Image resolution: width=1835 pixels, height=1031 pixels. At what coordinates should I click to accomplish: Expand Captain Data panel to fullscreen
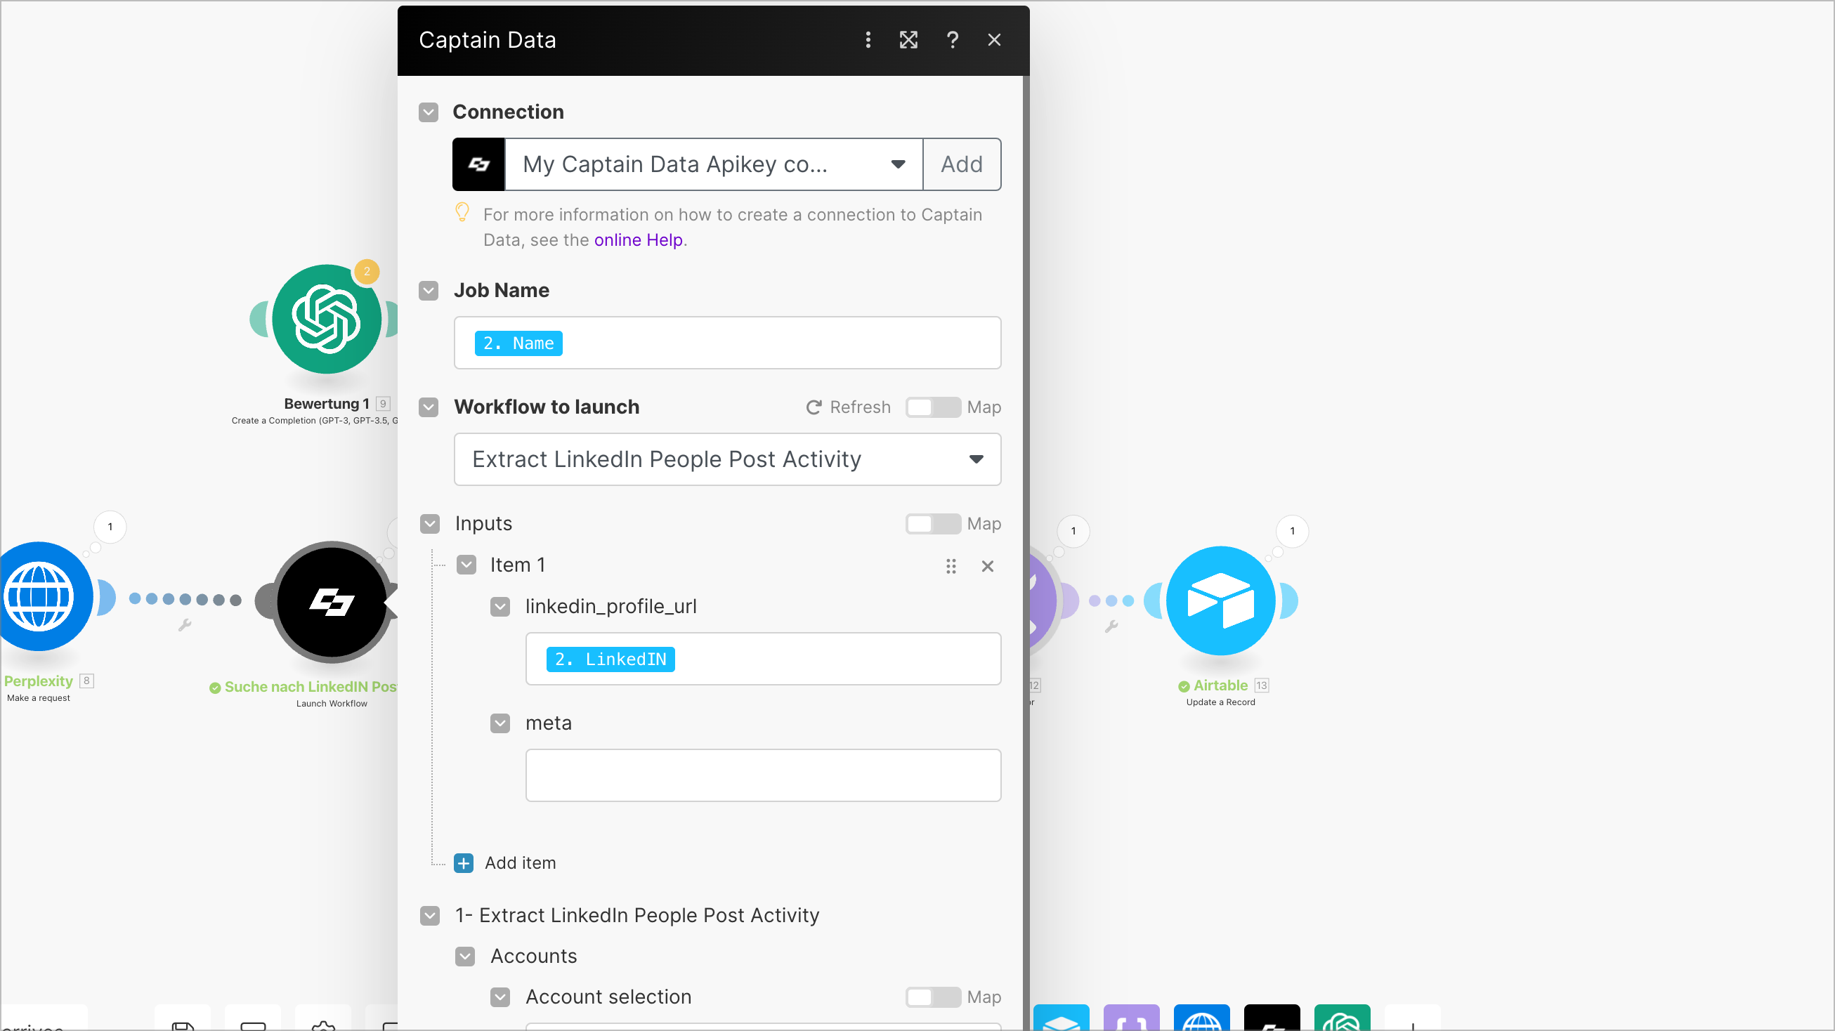pyautogui.click(x=908, y=40)
